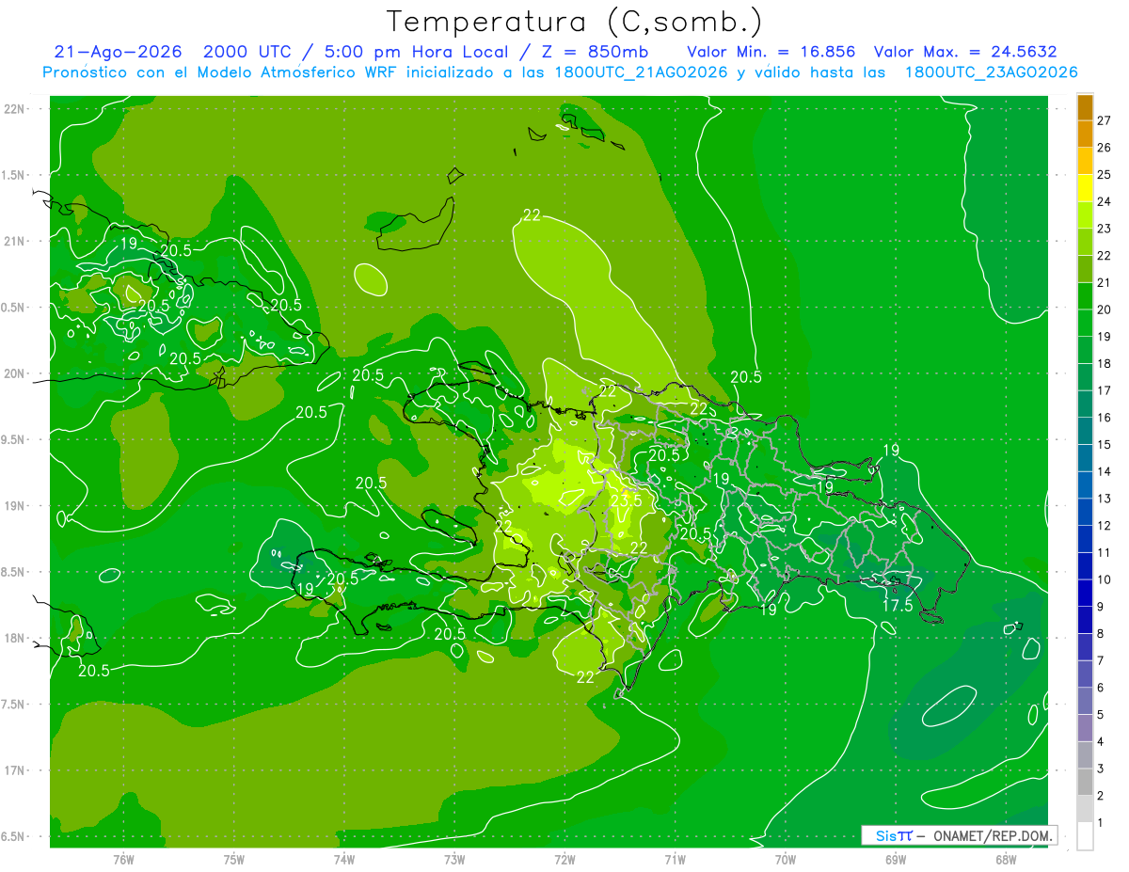This screenshot has width=1129, height=872.
Task: Click the "20N" latitude axis label
Action: click(x=14, y=373)
